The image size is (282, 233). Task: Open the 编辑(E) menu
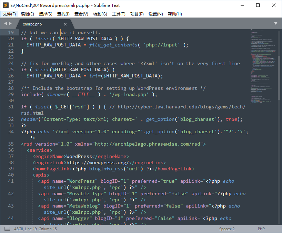(27, 14)
